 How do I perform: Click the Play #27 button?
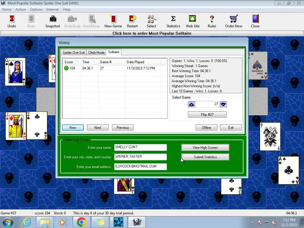(x=207, y=114)
